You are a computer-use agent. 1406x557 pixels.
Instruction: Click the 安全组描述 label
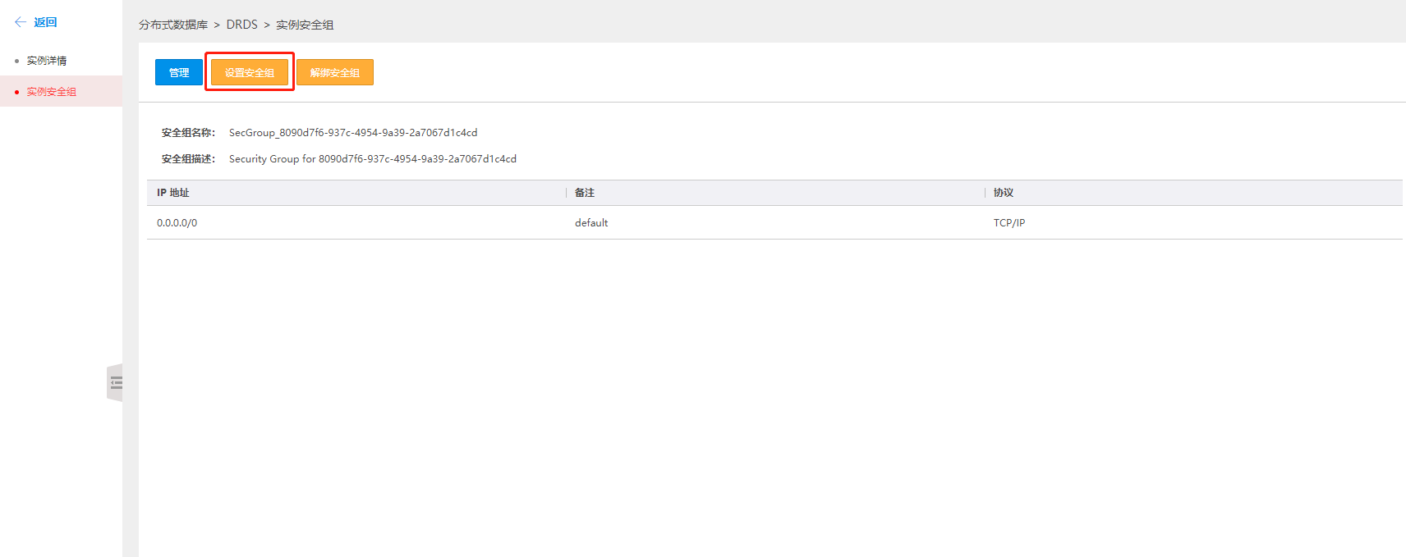click(188, 159)
